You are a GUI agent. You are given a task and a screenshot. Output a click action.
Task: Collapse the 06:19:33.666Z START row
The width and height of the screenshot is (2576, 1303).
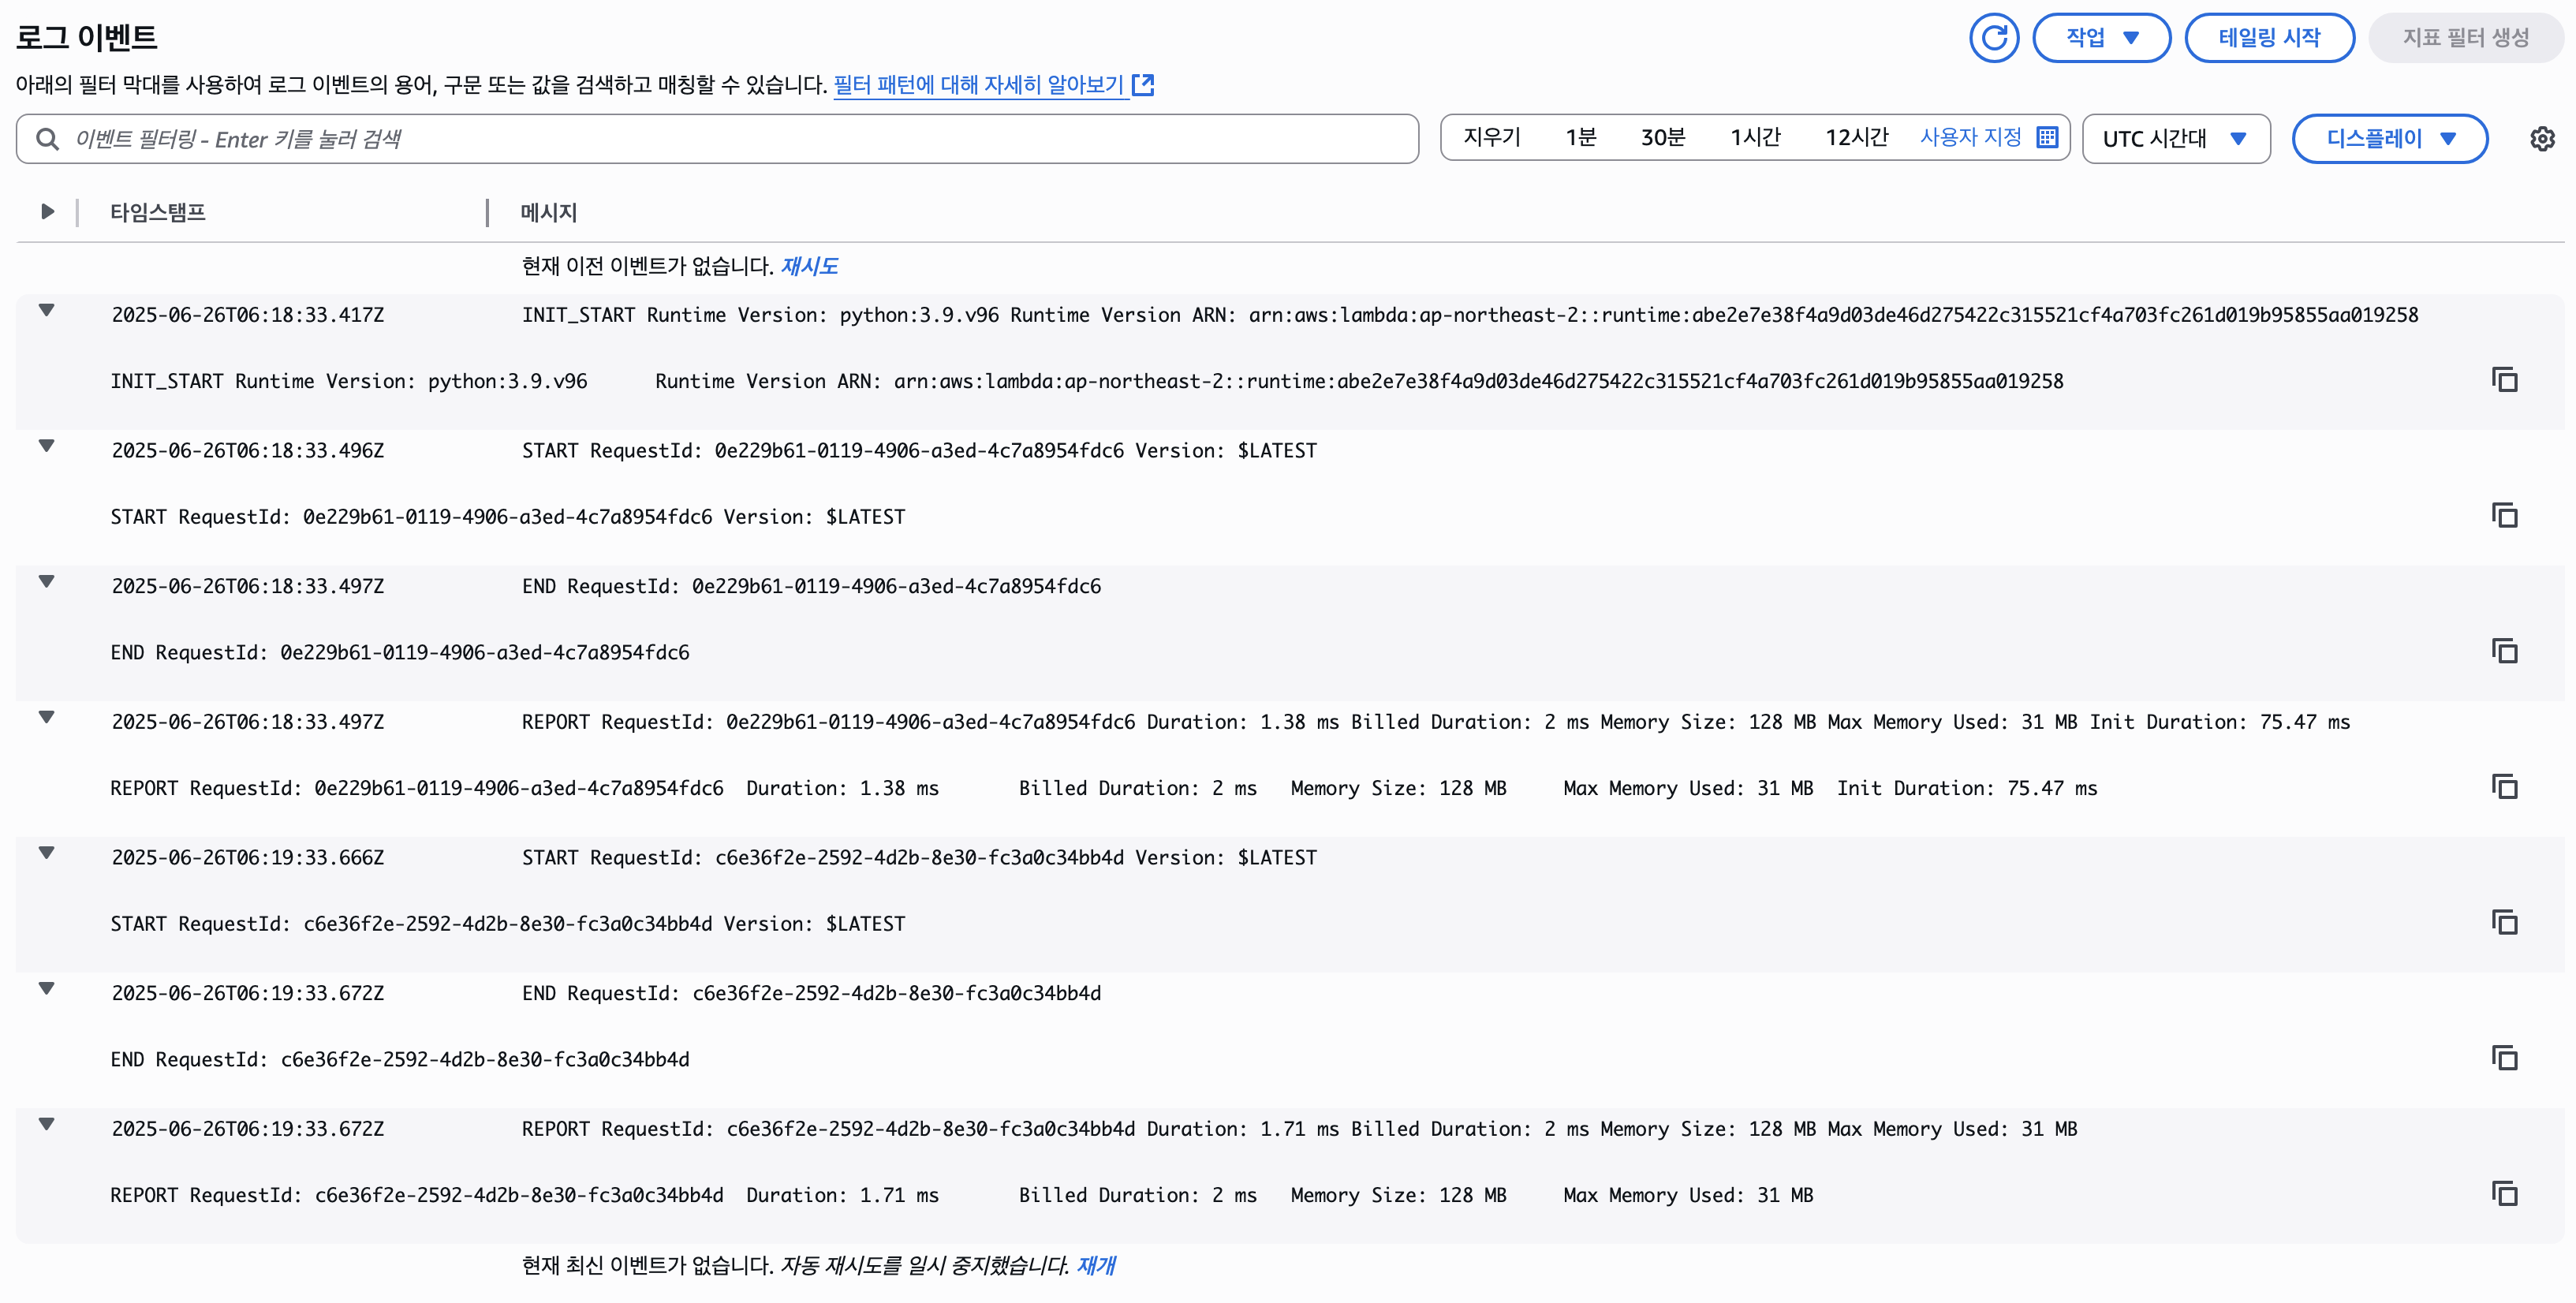click(x=46, y=853)
